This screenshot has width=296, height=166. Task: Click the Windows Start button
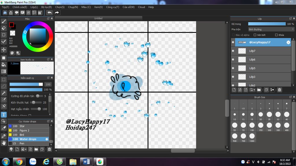tap(6, 162)
